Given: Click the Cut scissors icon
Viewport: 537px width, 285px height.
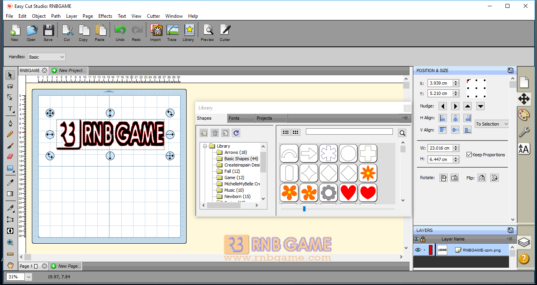Looking at the screenshot, I should click(67, 32).
